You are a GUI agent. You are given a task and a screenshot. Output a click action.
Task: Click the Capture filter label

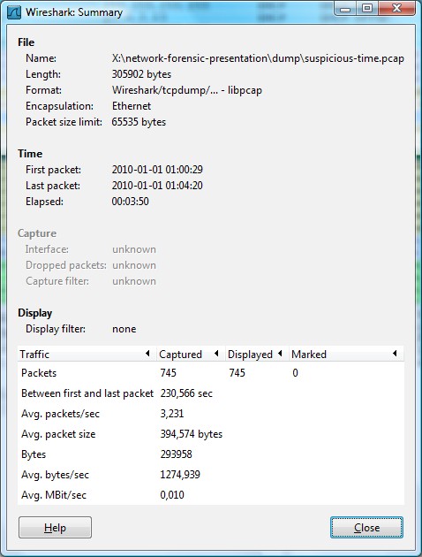(57, 281)
